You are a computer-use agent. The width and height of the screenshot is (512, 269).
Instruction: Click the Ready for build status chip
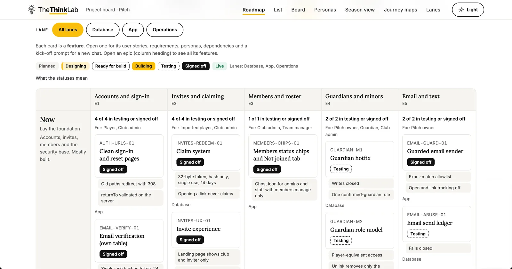(111, 66)
